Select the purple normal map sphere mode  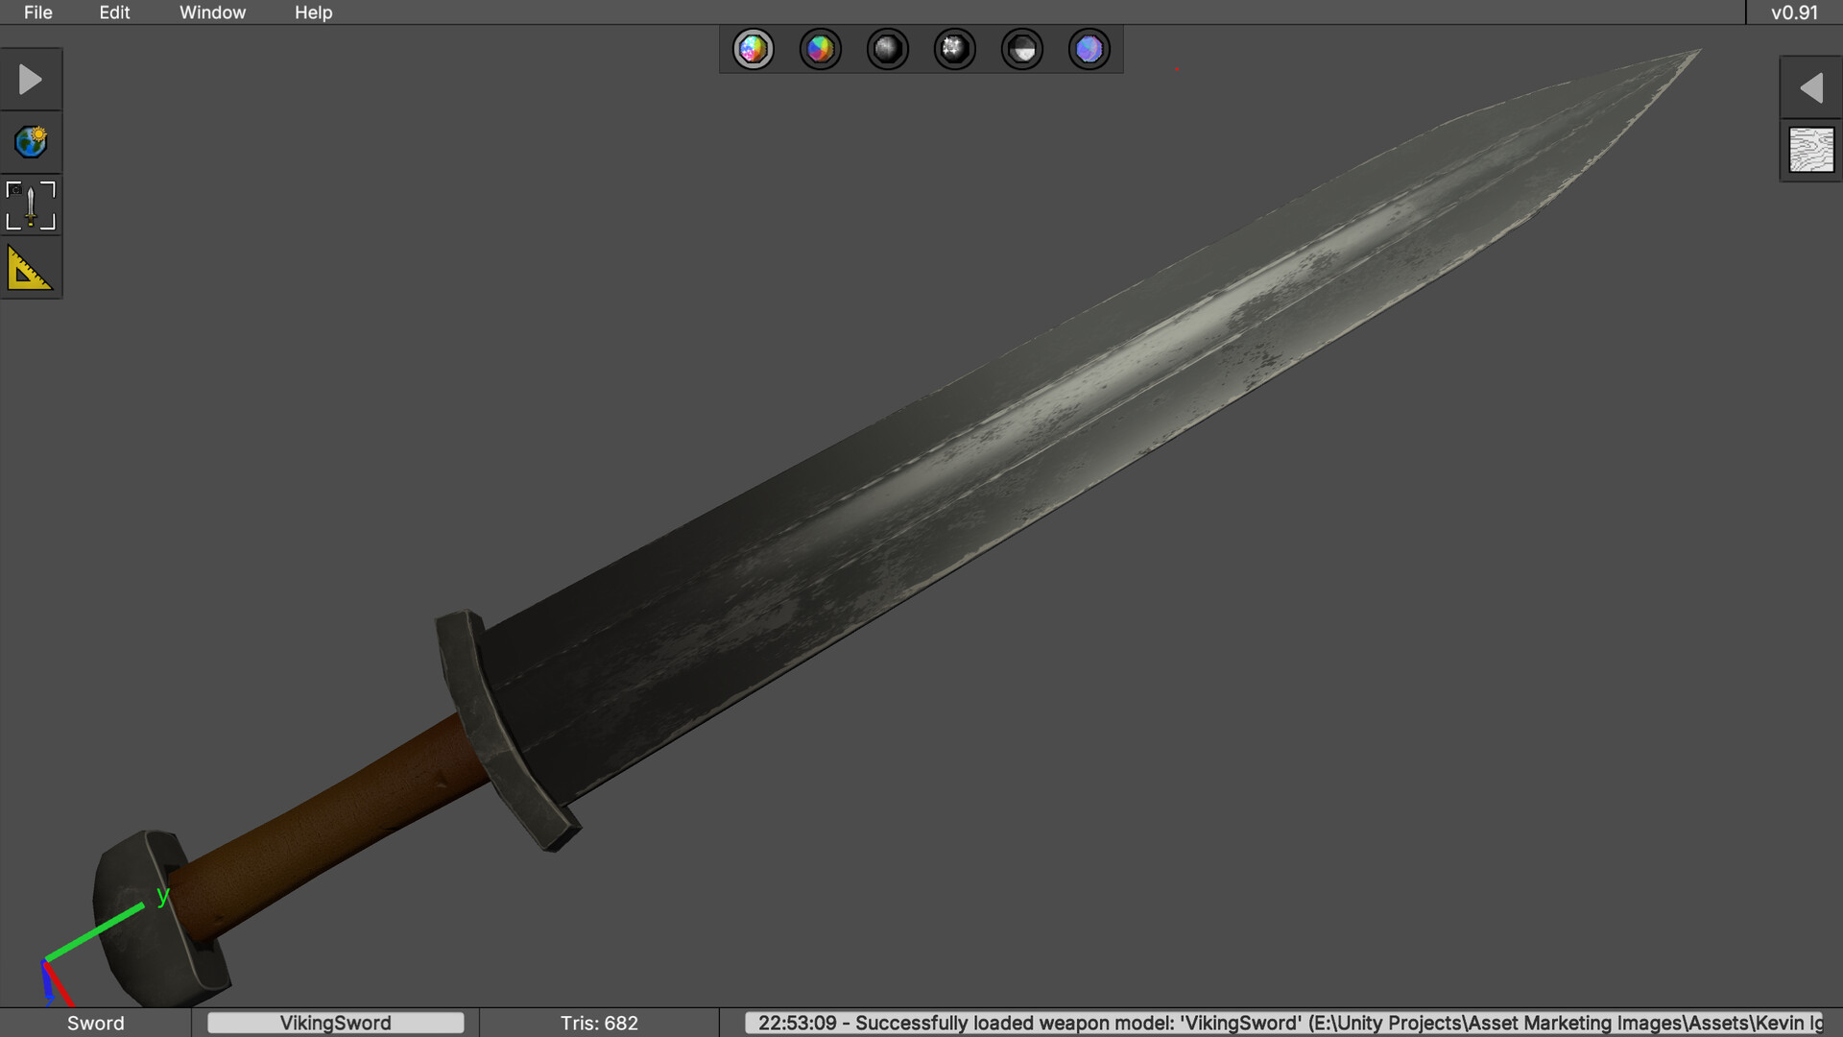pos(1089,49)
